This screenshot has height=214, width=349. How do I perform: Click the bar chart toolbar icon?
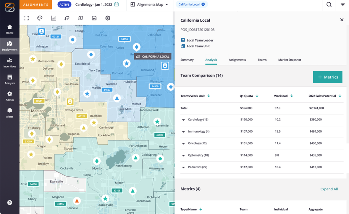point(53,18)
